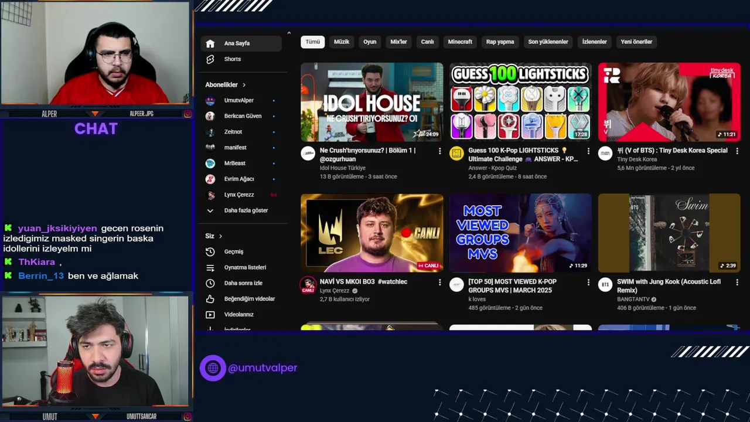Open Tiny Desk Korea channel avatar under video
750x422 pixels.
[x=605, y=154]
